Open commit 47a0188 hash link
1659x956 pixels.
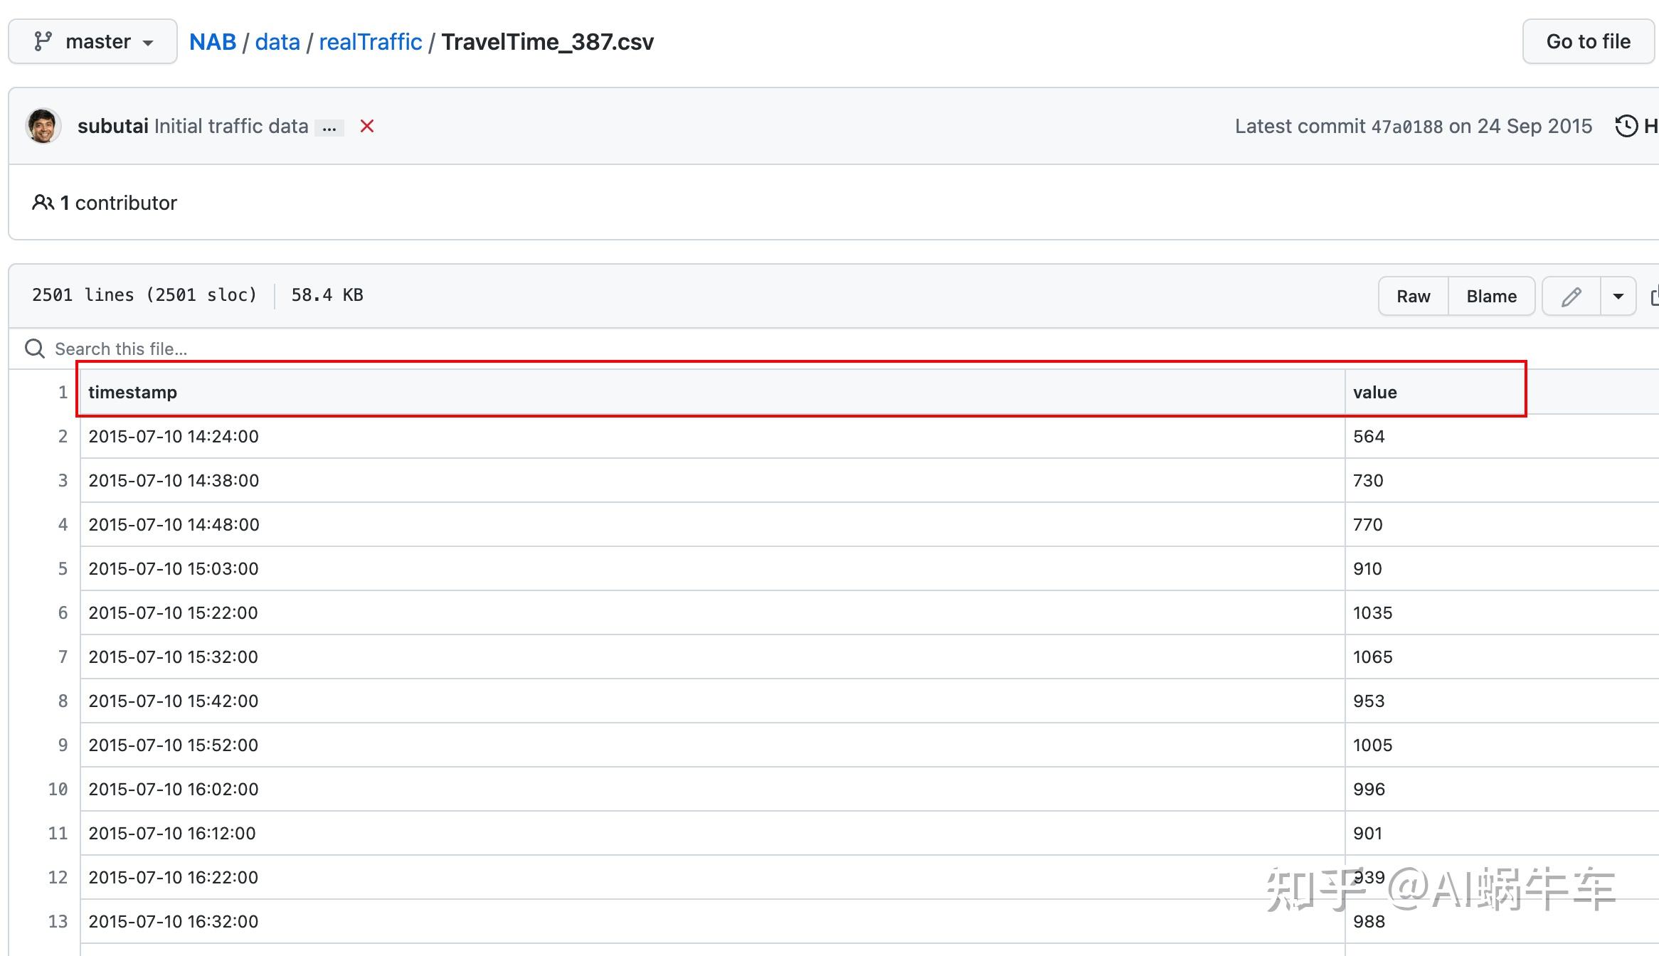pyautogui.click(x=1406, y=127)
